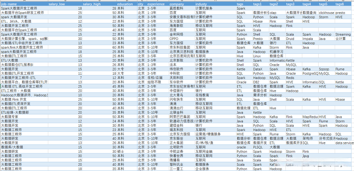Select the company header cell
Image resolution: width=354 pixels, height=171 pixels.
(182, 4)
